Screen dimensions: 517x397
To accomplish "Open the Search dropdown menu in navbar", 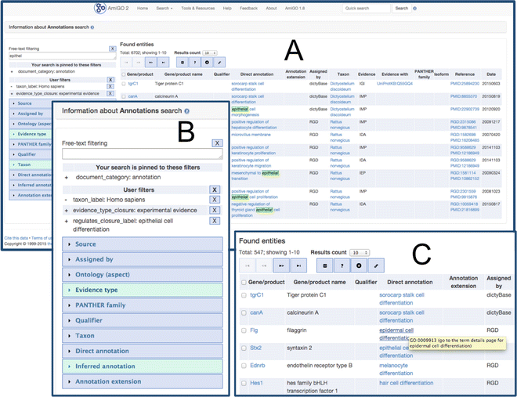I will pyautogui.click(x=164, y=9).
